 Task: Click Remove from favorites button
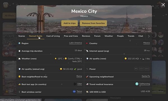(93, 23)
